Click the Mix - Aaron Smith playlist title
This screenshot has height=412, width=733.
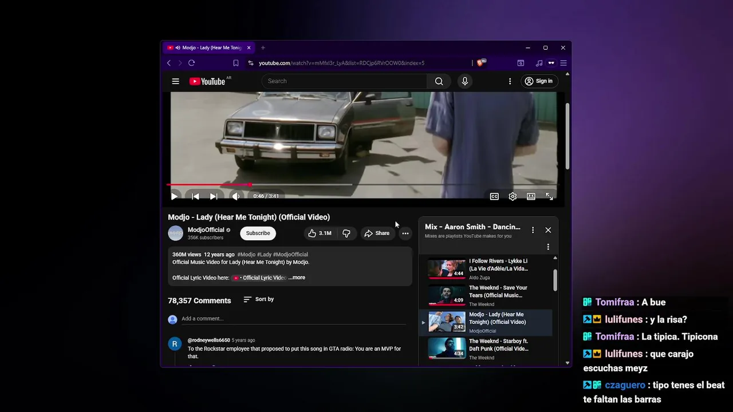click(x=472, y=227)
